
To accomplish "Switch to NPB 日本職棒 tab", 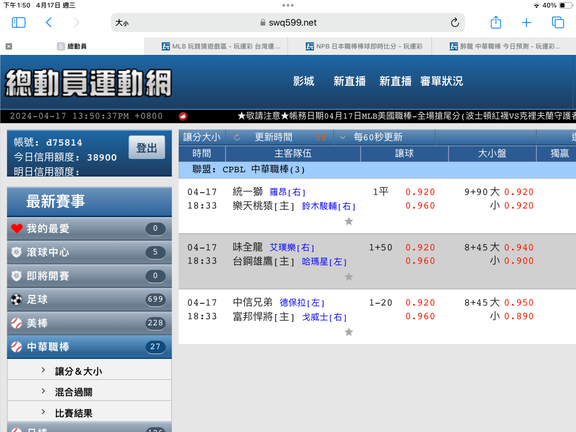I will (x=360, y=46).
